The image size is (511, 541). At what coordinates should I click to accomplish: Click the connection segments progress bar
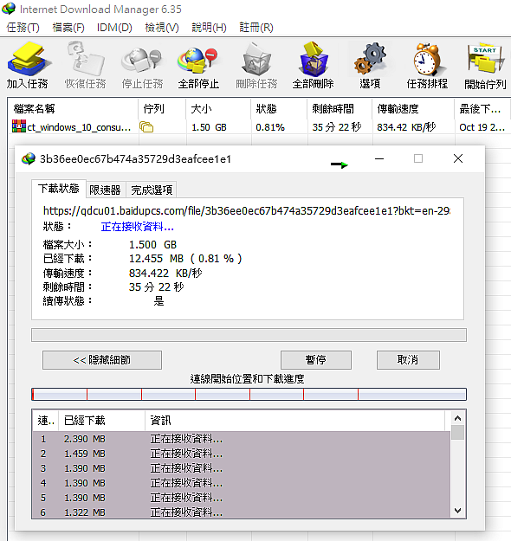tap(249, 394)
